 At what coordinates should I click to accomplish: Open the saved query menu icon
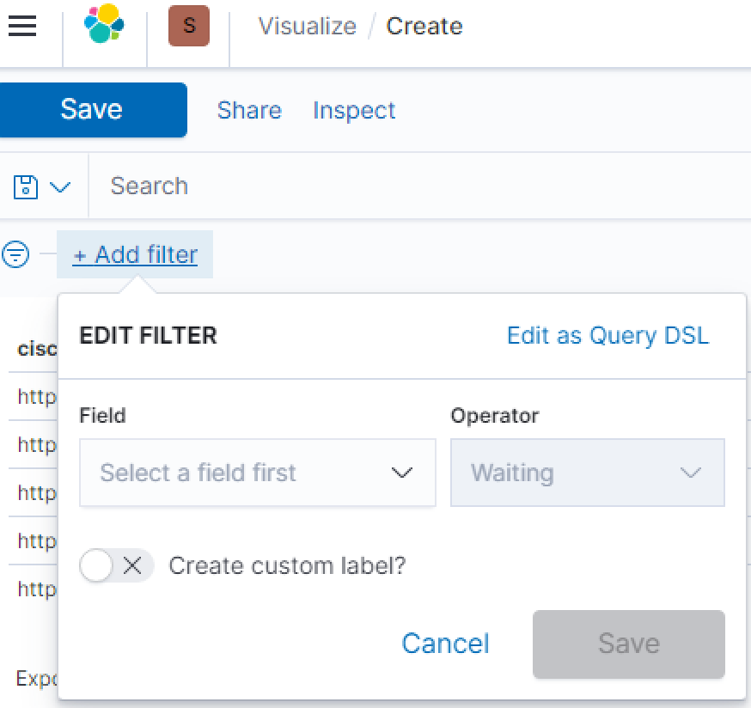click(27, 186)
